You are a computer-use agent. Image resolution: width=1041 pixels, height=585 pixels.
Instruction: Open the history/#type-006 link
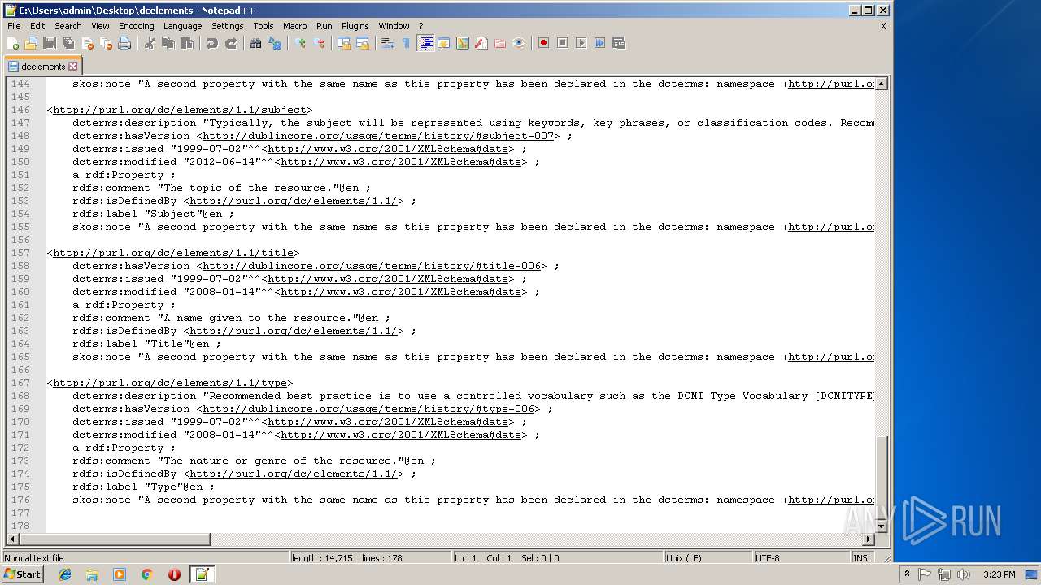(x=368, y=409)
